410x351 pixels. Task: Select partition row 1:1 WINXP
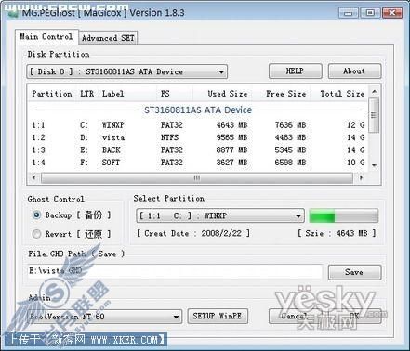[x=198, y=125]
